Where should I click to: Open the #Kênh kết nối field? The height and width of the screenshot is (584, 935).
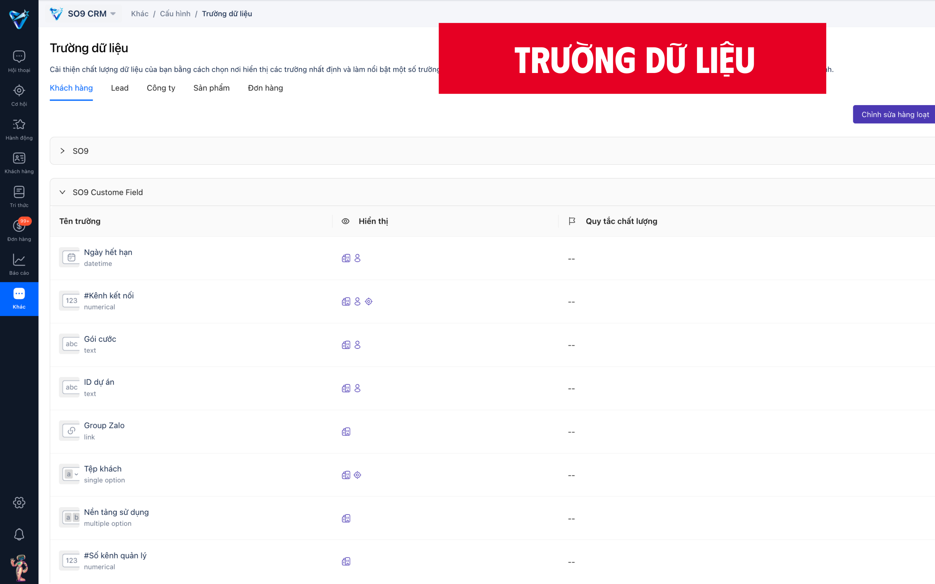point(109,296)
